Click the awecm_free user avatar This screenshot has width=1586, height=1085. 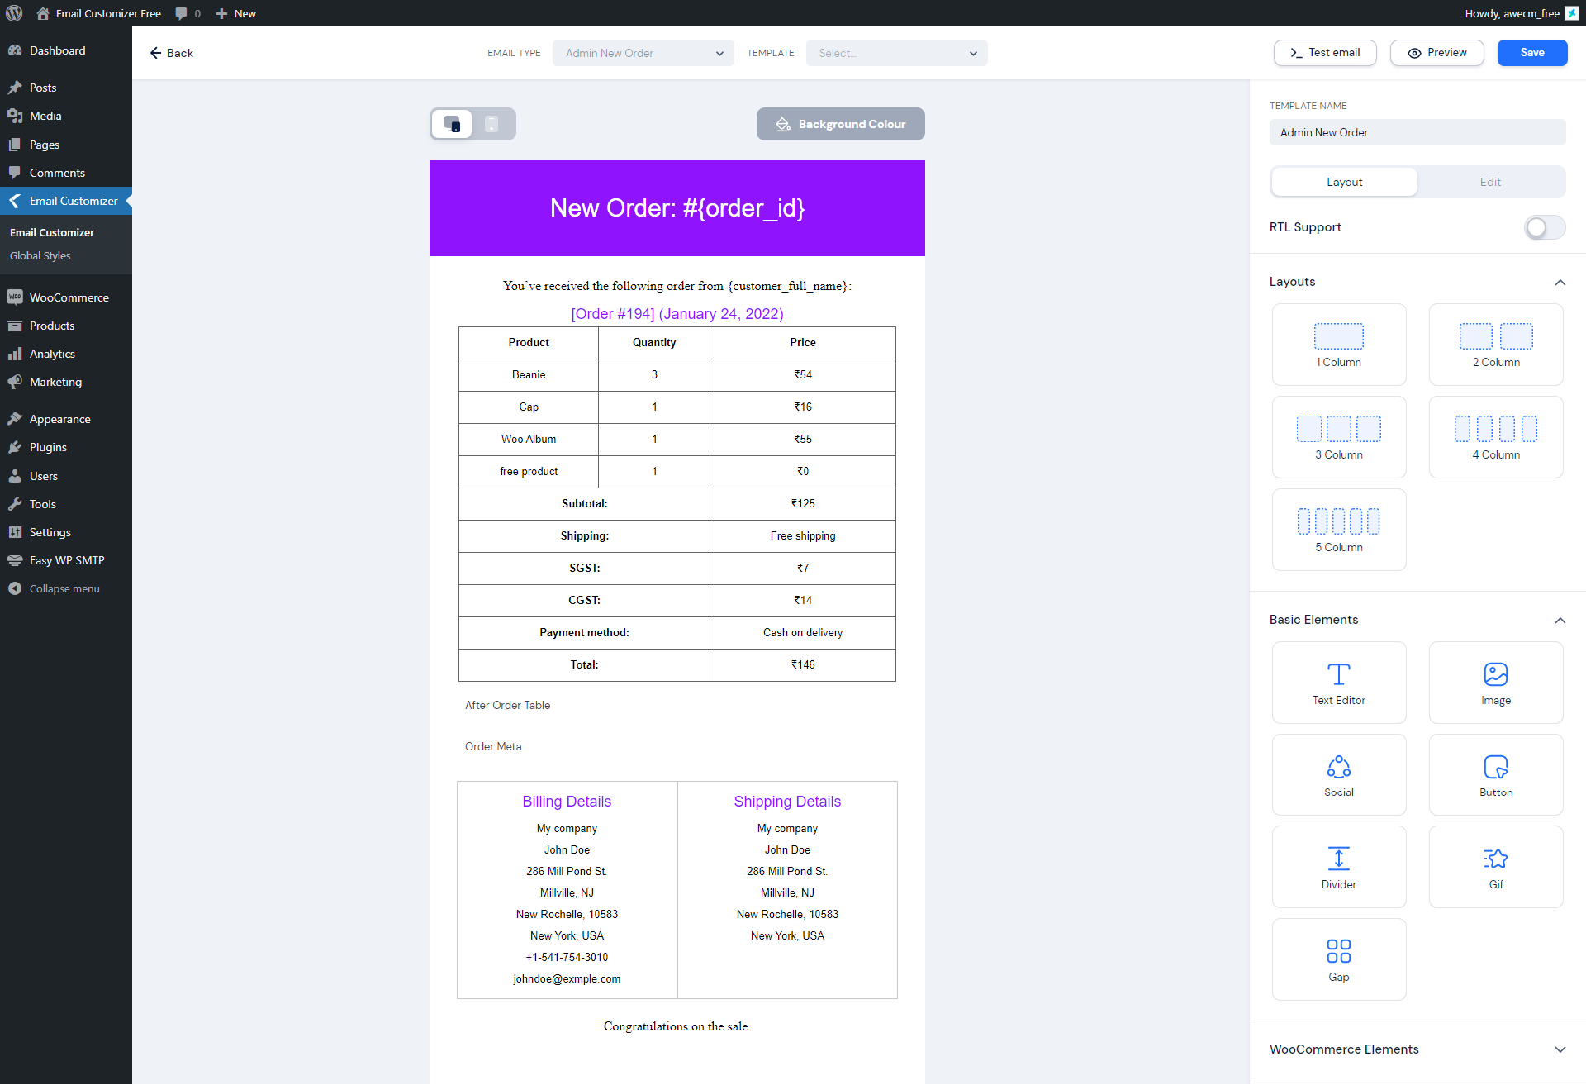1572,13
